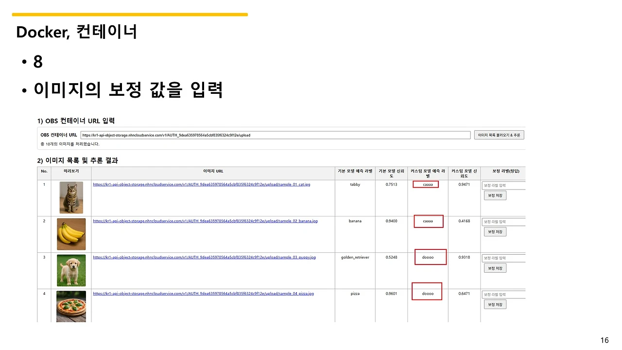Click the pizza preview thumbnail

pyautogui.click(x=71, y=307)
